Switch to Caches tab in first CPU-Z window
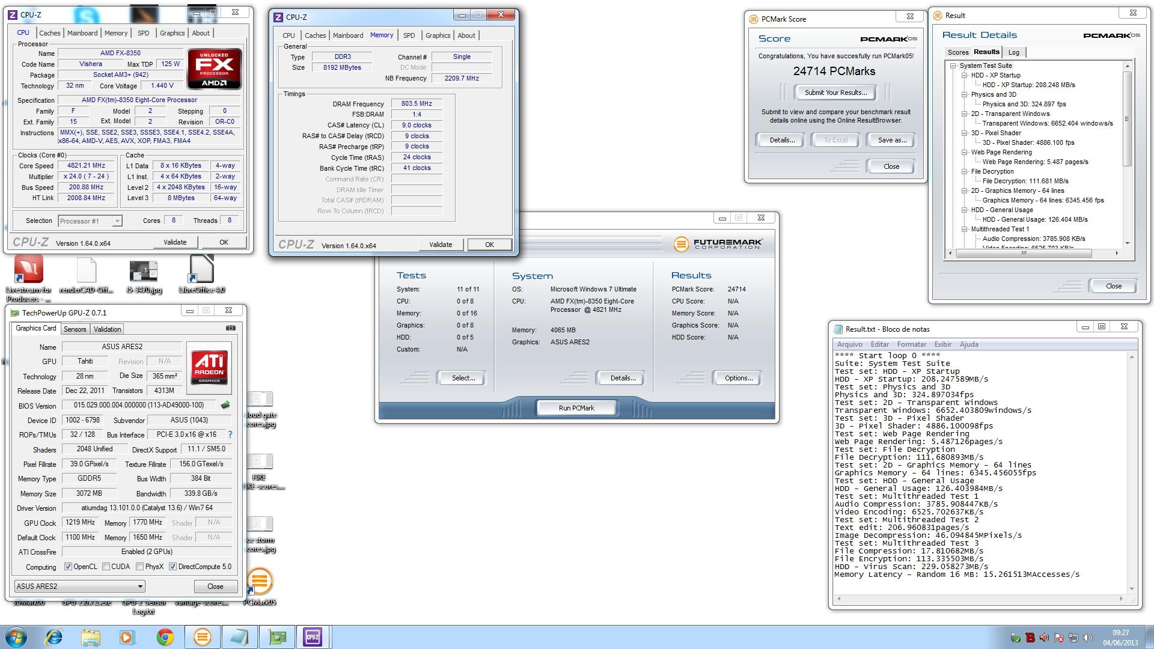 (49, 33)
